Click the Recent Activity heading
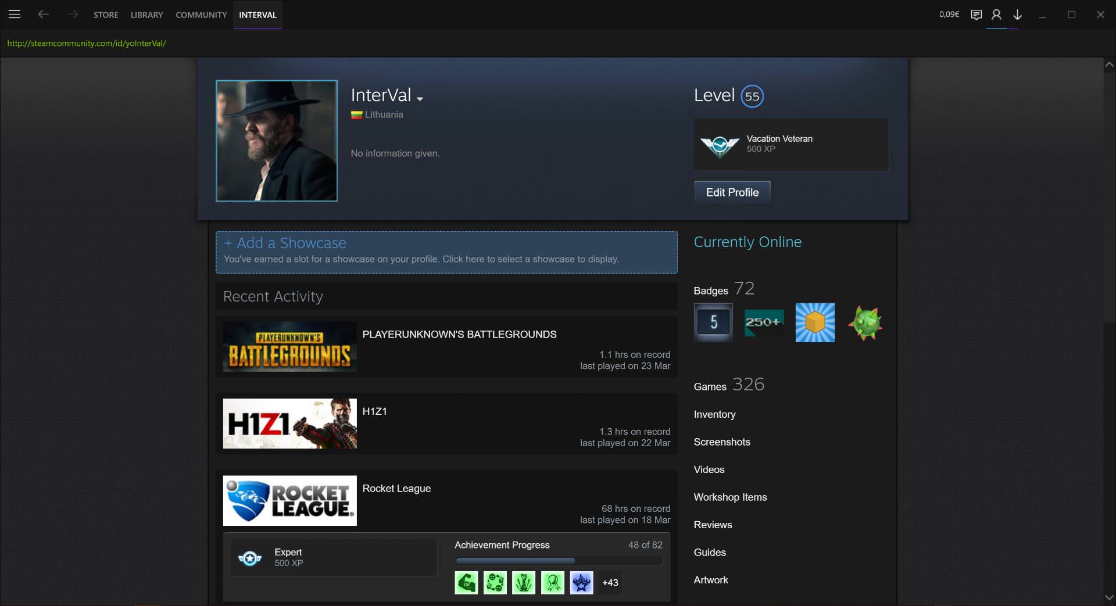The height and width of the screenshot is (606, 1116). [x=273, y=296]
